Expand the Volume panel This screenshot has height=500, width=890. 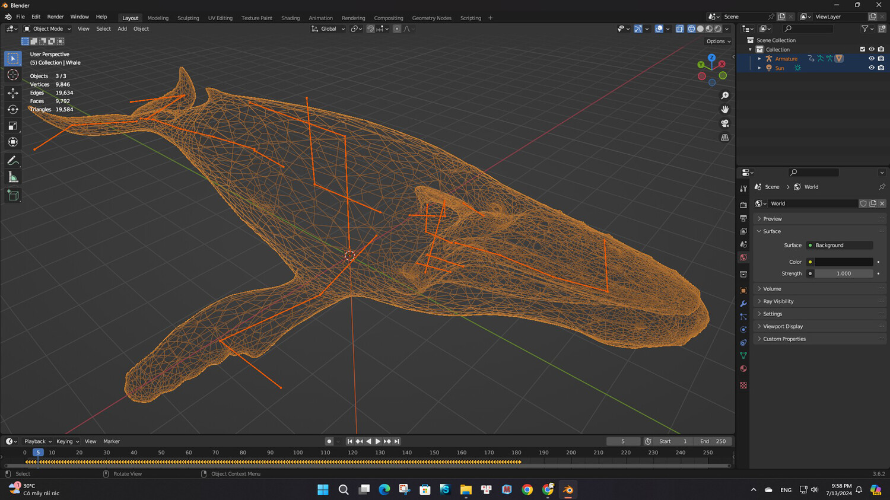click(772, 289)
